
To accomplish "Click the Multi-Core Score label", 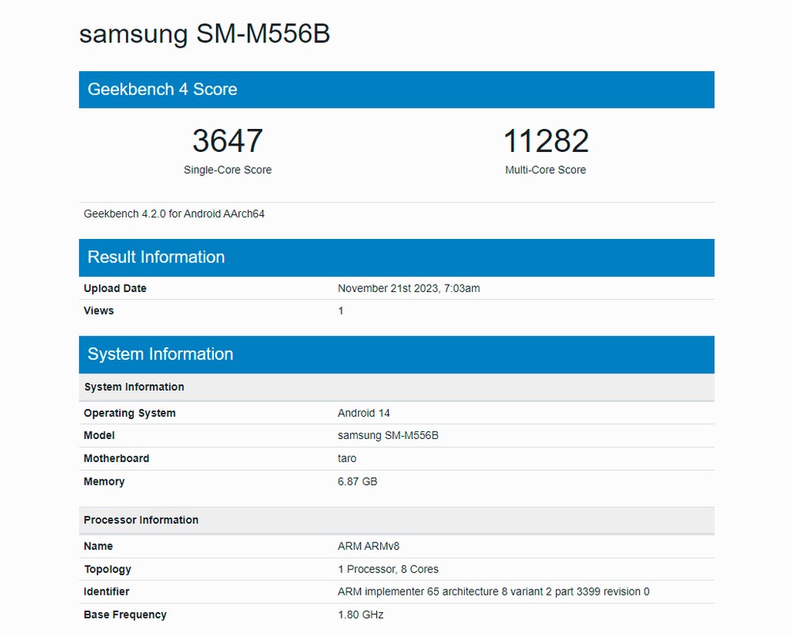I will [546, 170].
